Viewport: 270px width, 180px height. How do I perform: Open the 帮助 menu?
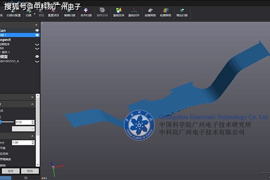click(x=65, y=3)
